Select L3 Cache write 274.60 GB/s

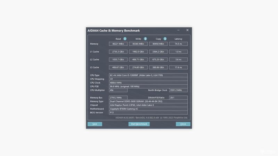(138, 67)
